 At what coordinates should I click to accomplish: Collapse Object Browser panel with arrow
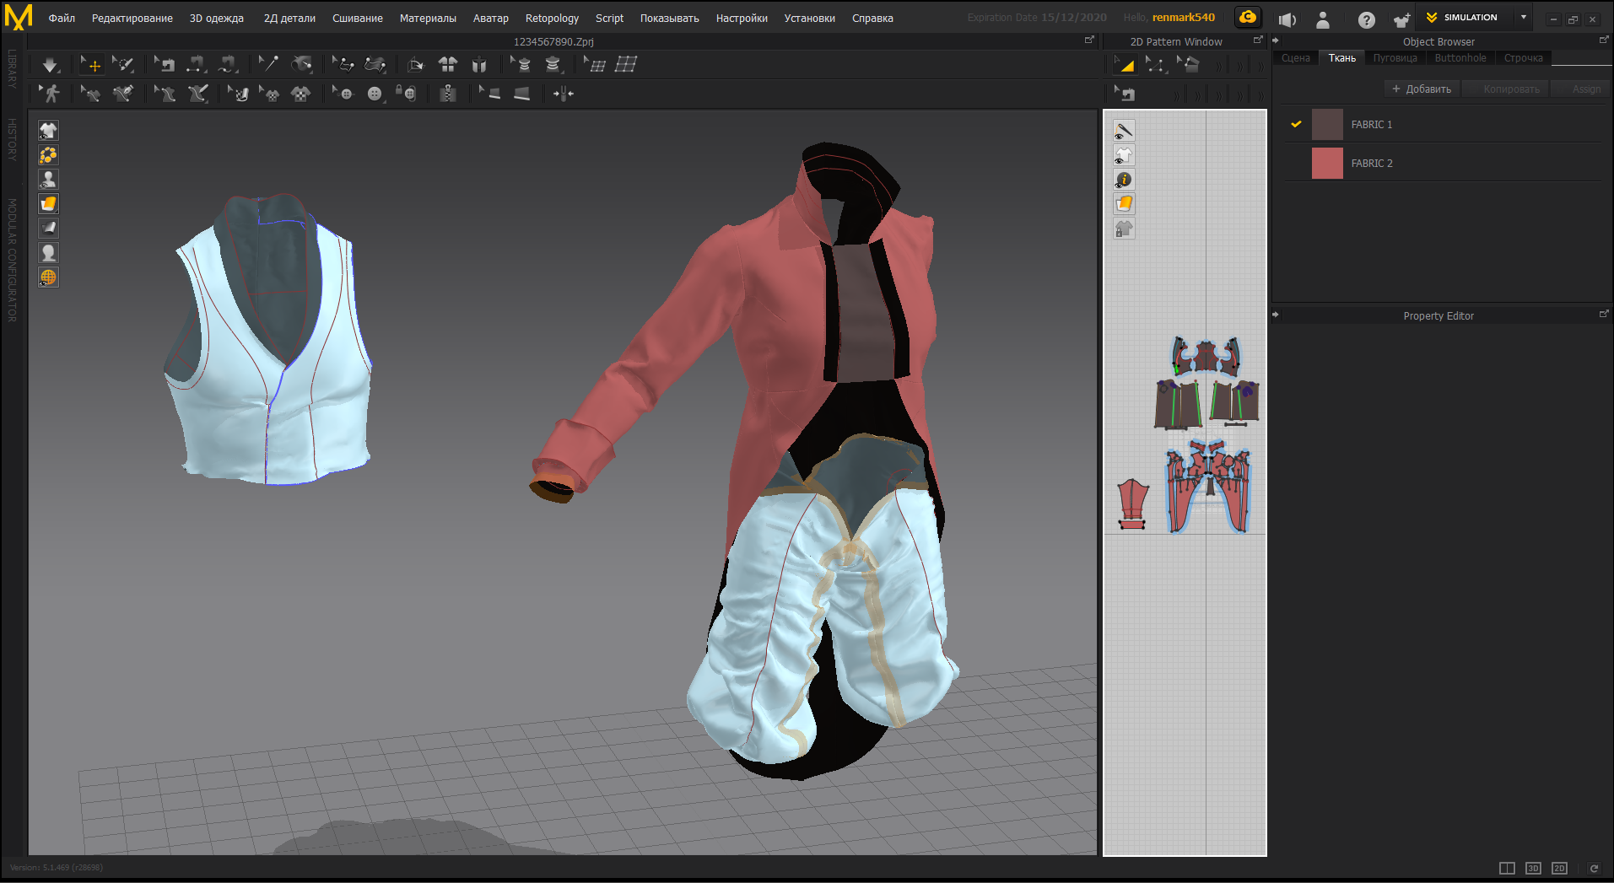click(1276, 40)
